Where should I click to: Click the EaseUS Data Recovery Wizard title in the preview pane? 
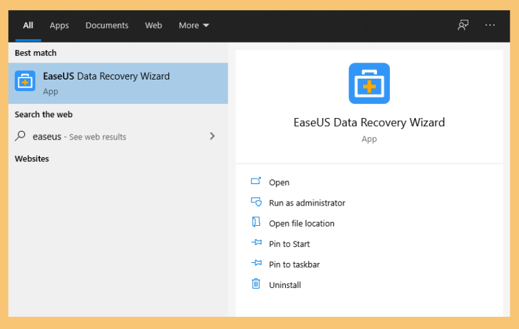(369, 123)
